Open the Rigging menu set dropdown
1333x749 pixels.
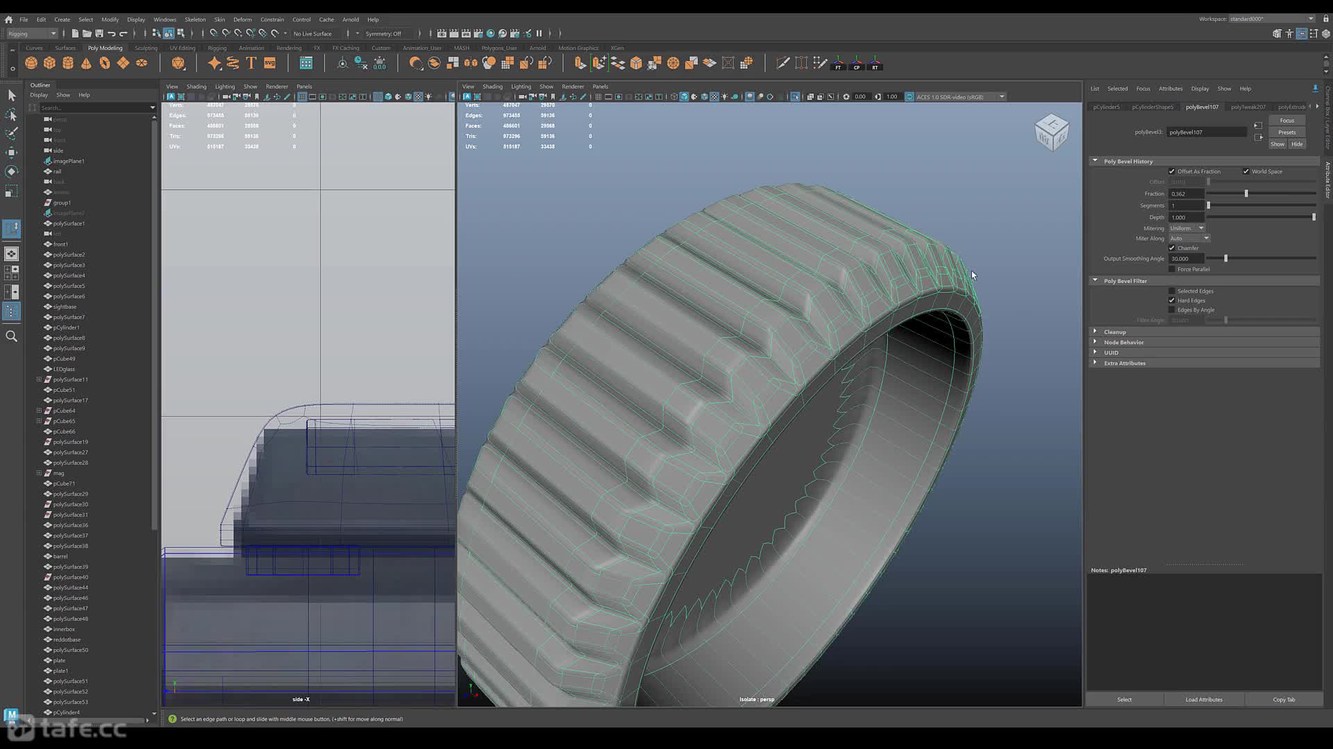(32, 33)
